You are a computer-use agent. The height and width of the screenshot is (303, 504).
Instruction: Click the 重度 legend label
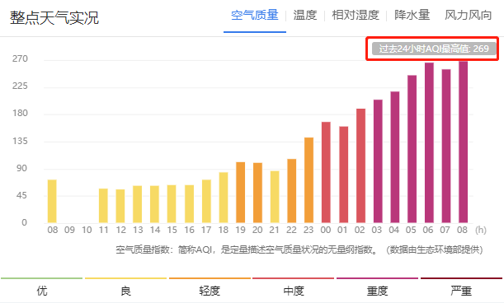click(377, 291)
